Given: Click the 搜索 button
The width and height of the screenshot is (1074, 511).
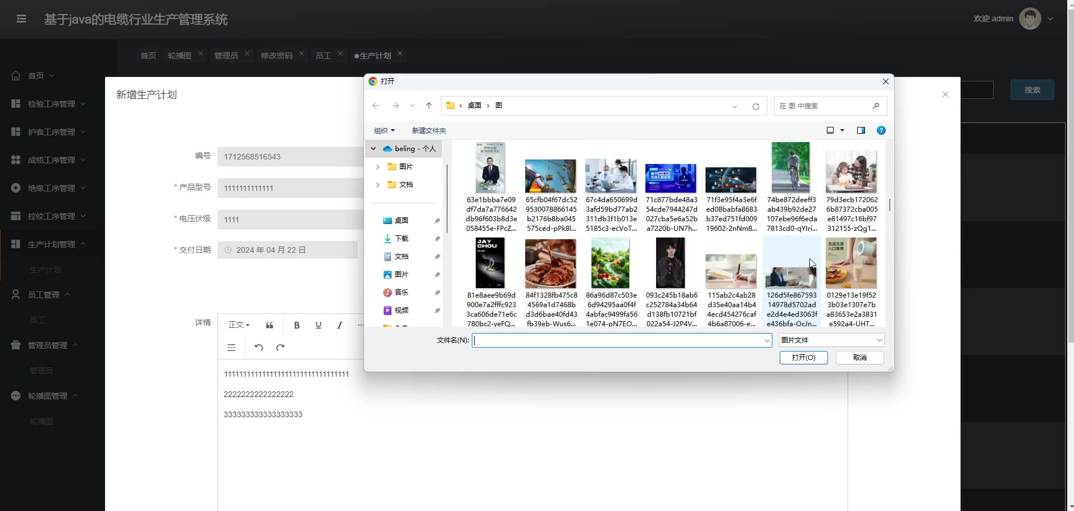Looking at the screenshot, I should 1032,90.
